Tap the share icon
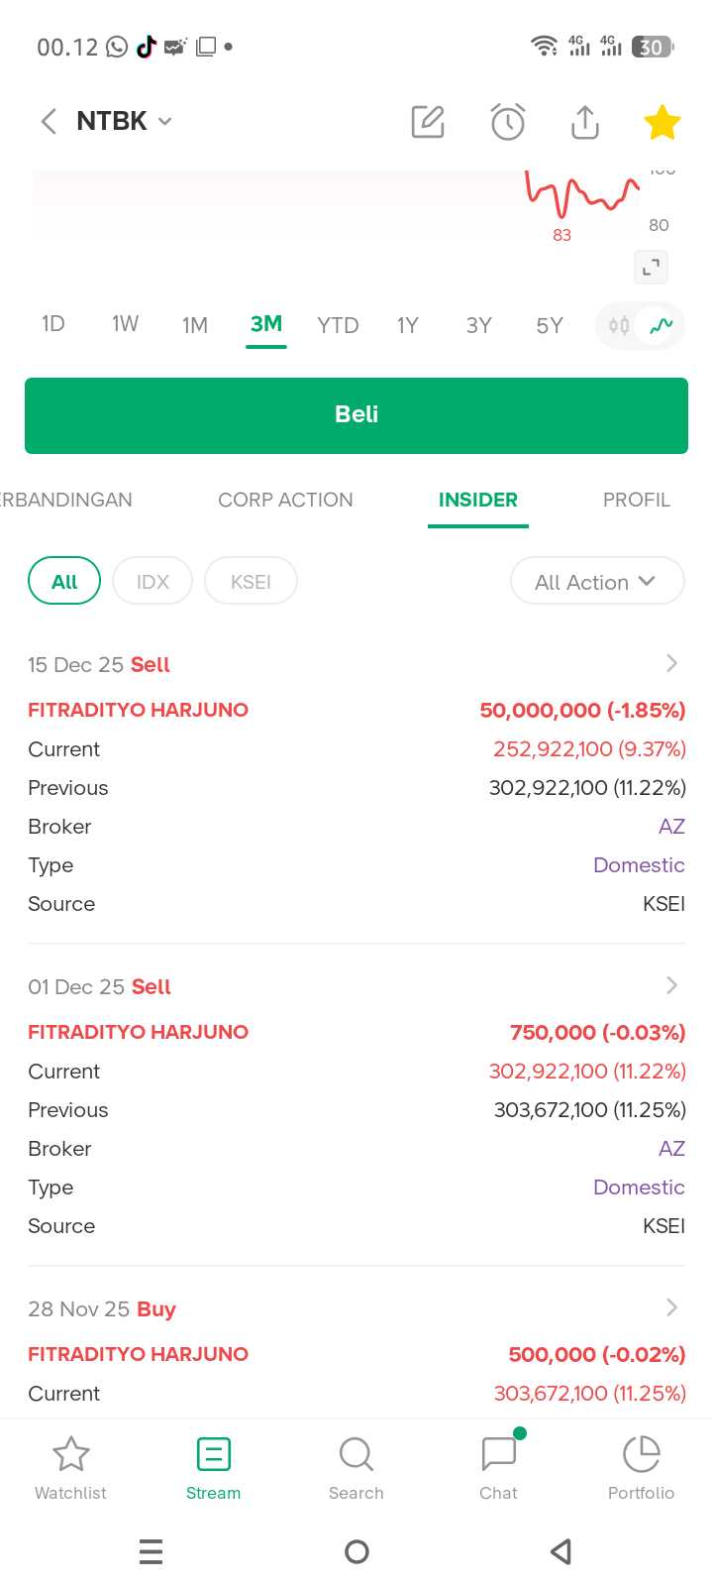This screenshot has height=1586, width=713. pyautogui.click(x=585, y=122)
